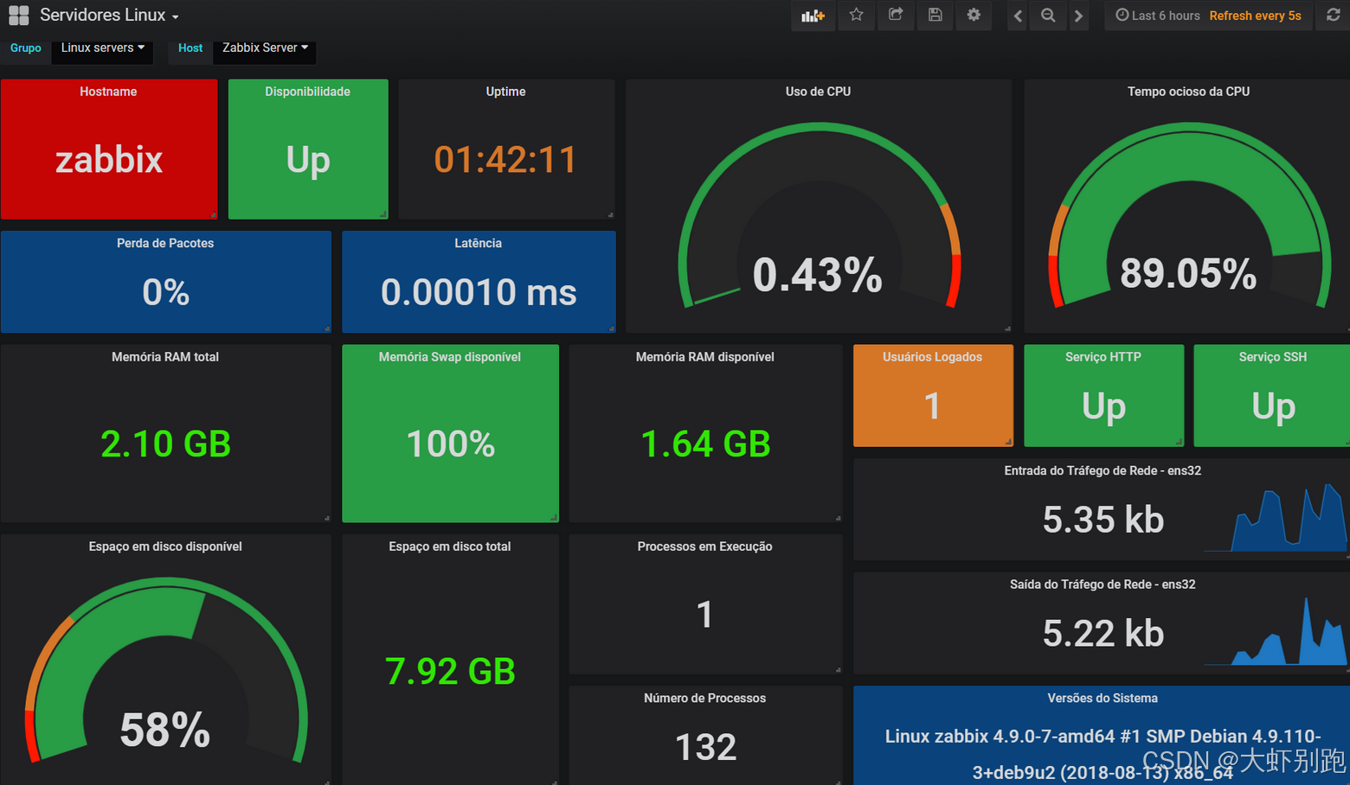Screen dimensions: 1350x785
Task: Click Processos em Execução panel title
Action: click(x=704, y=547)
